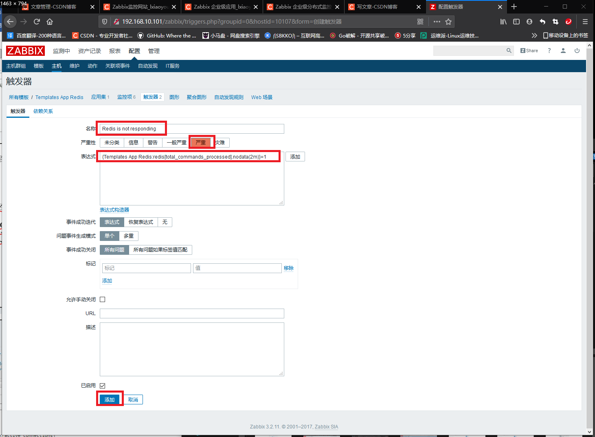The width and height of the screenshot is (595, 437).
Task: Click the trigger 名称 input field
Action: [x=192, y=129]
